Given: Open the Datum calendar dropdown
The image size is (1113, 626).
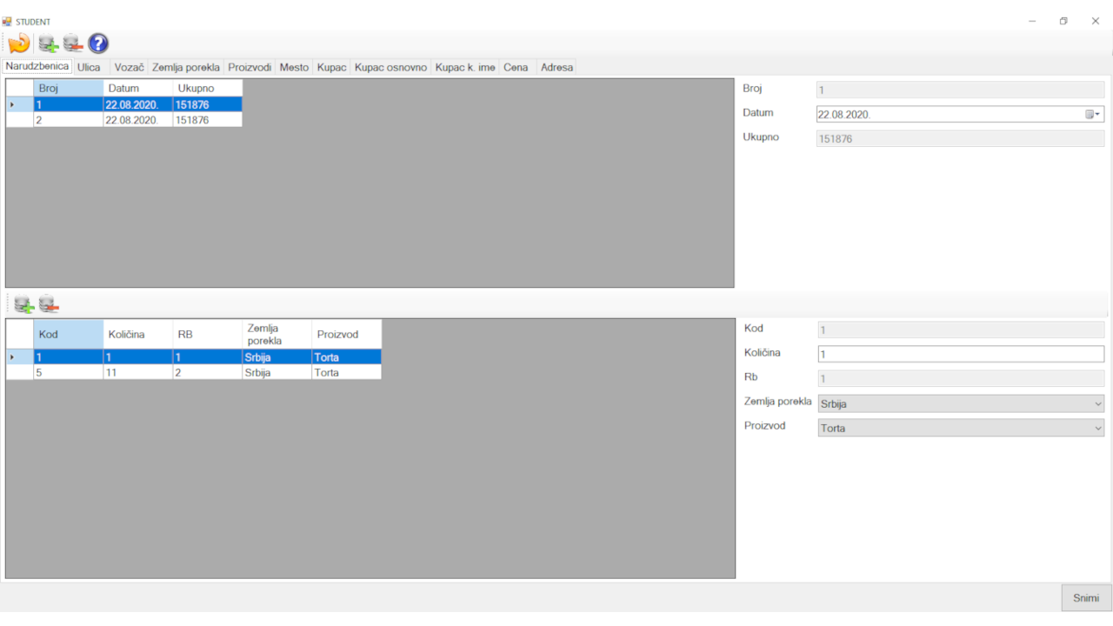Looking at the screenshot, I should coord(1093,114).
